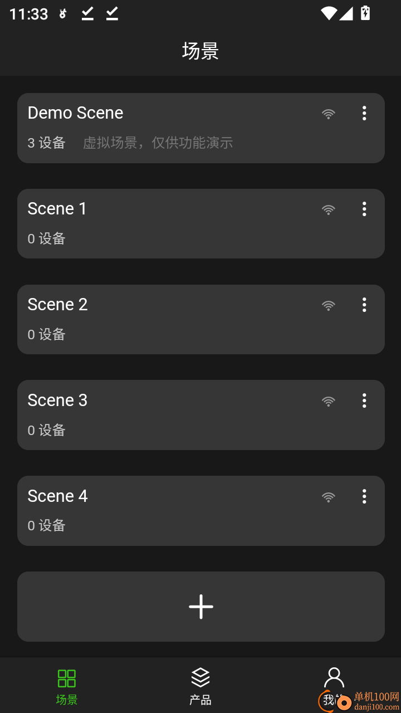Select the Scene 1 card
The height and width of the screenshot is (713, 401).
click(x=167, y=224)
